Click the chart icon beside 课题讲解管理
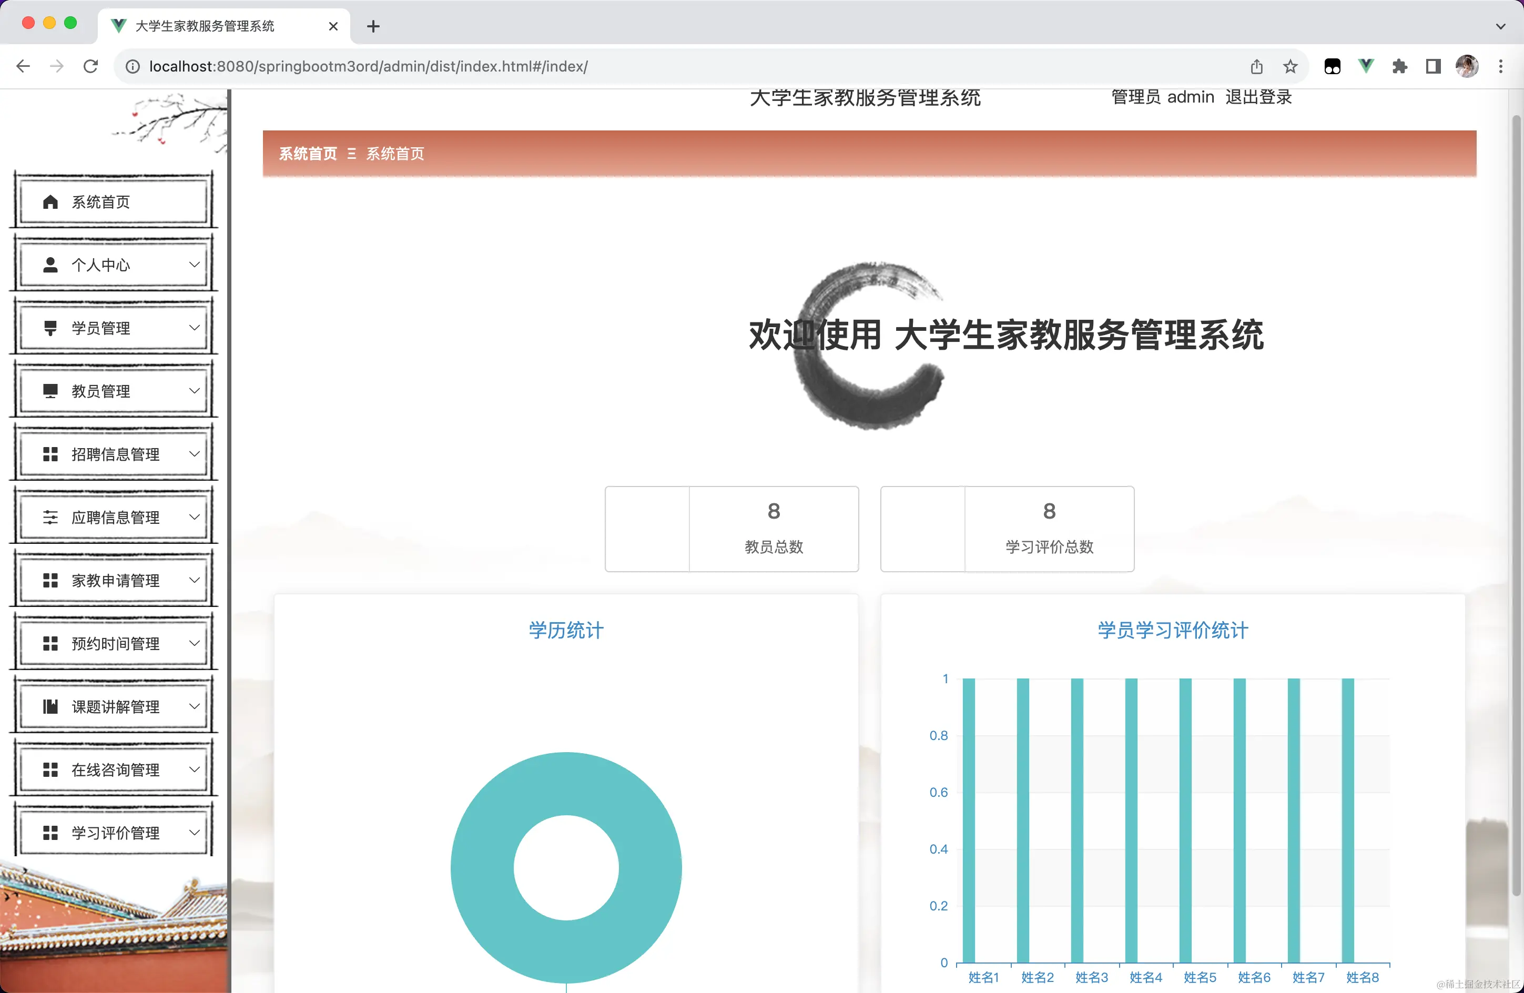The width and height of the screenshot is (1524, 993). click(50, 707)
